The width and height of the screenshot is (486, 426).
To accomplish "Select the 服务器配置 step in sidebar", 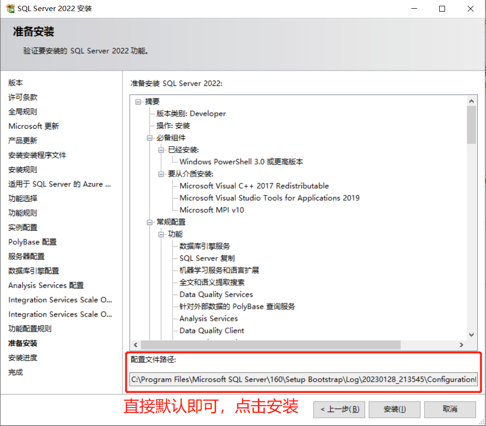I will (x=27, y=256).
